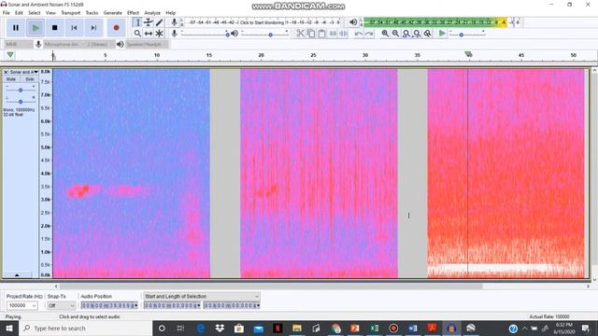
Task: Pause playback with the Pause button
Action: tap(16, 28)
